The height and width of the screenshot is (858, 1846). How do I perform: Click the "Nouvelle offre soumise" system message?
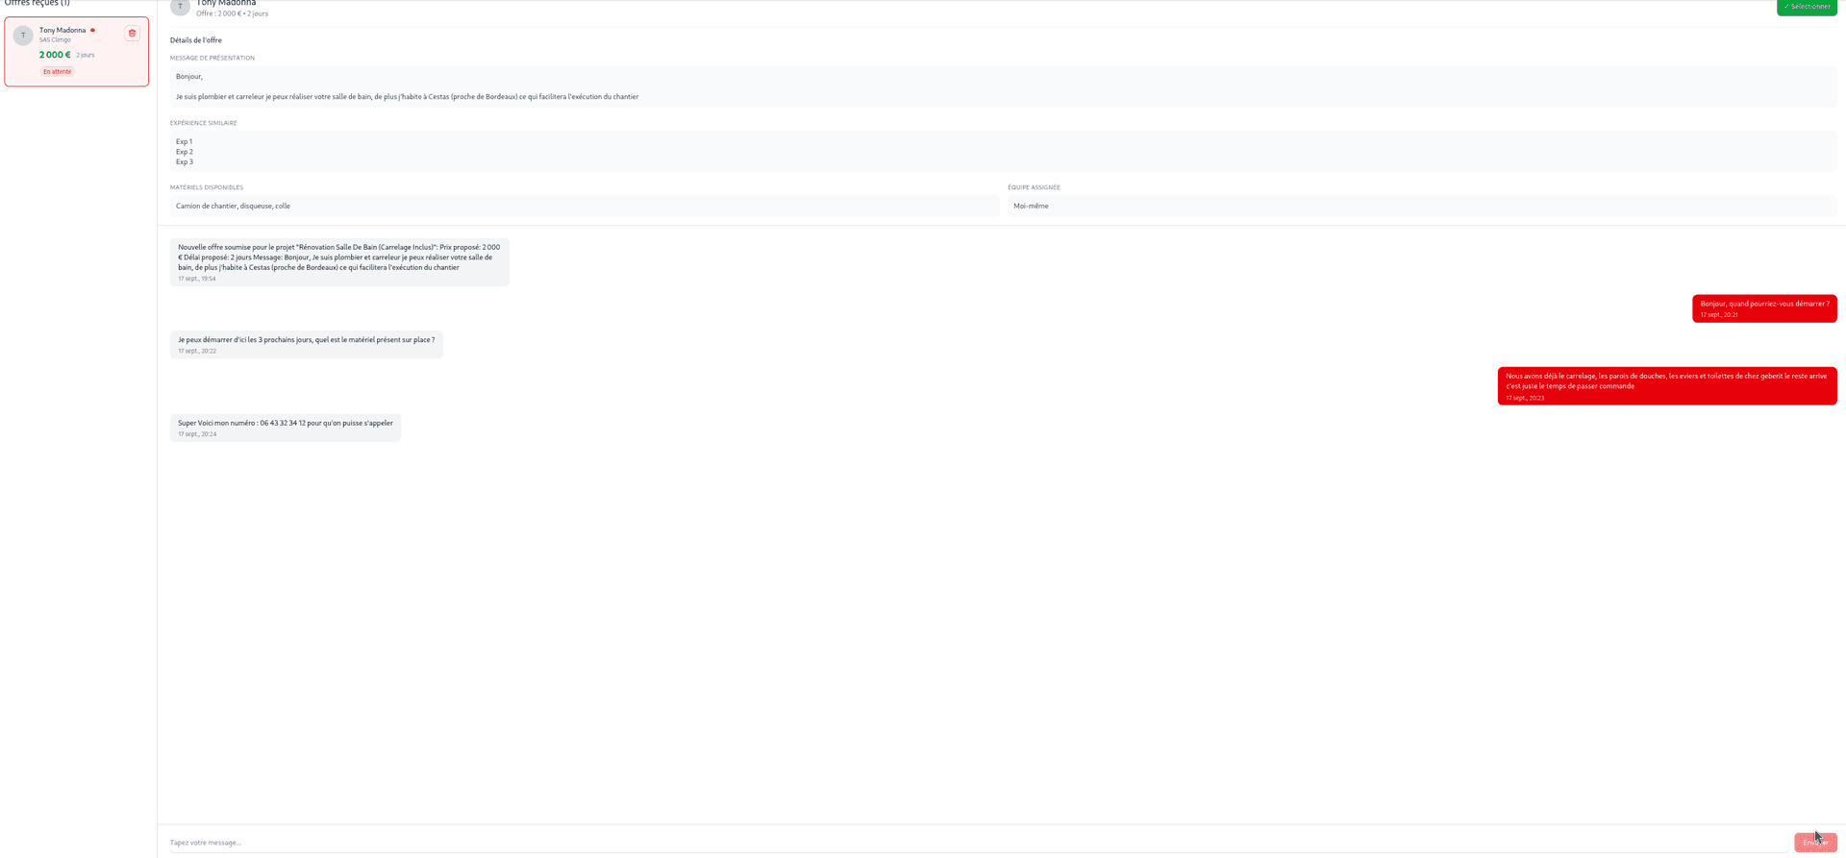click(339, 261)
